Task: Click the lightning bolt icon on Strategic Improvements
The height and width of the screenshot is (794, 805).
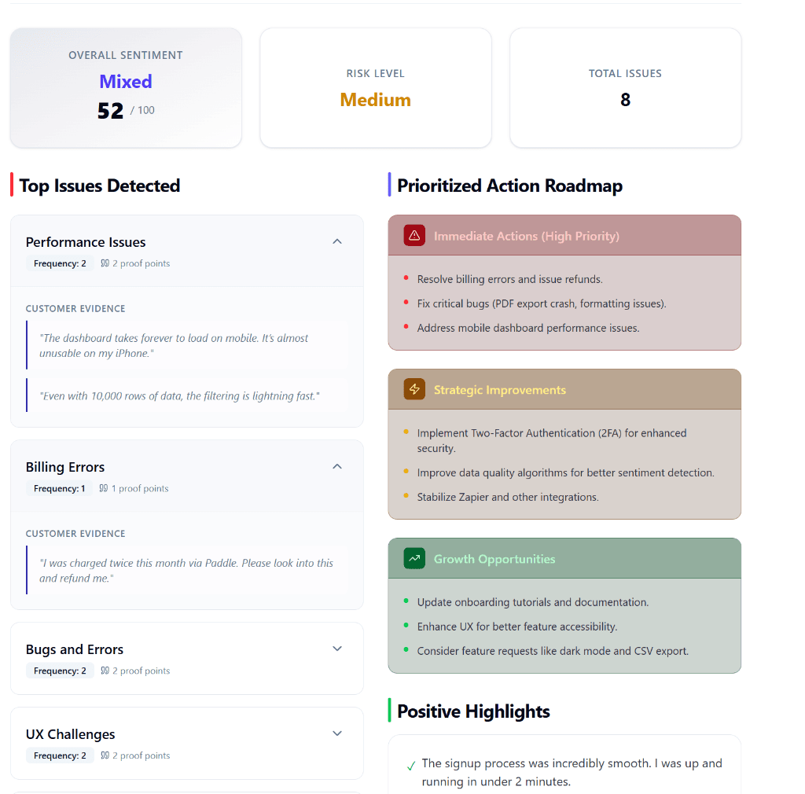Action: click(x=414, y=389)
